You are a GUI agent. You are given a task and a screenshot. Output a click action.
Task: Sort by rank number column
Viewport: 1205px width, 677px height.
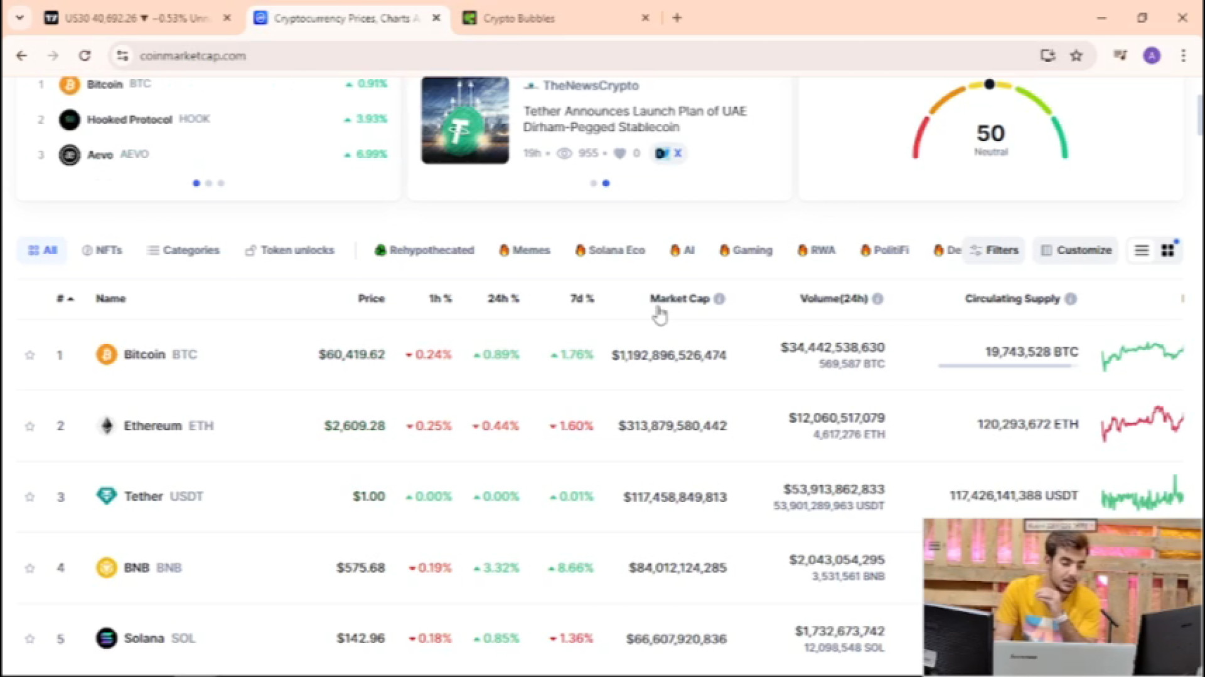click(x=65, y=299)
